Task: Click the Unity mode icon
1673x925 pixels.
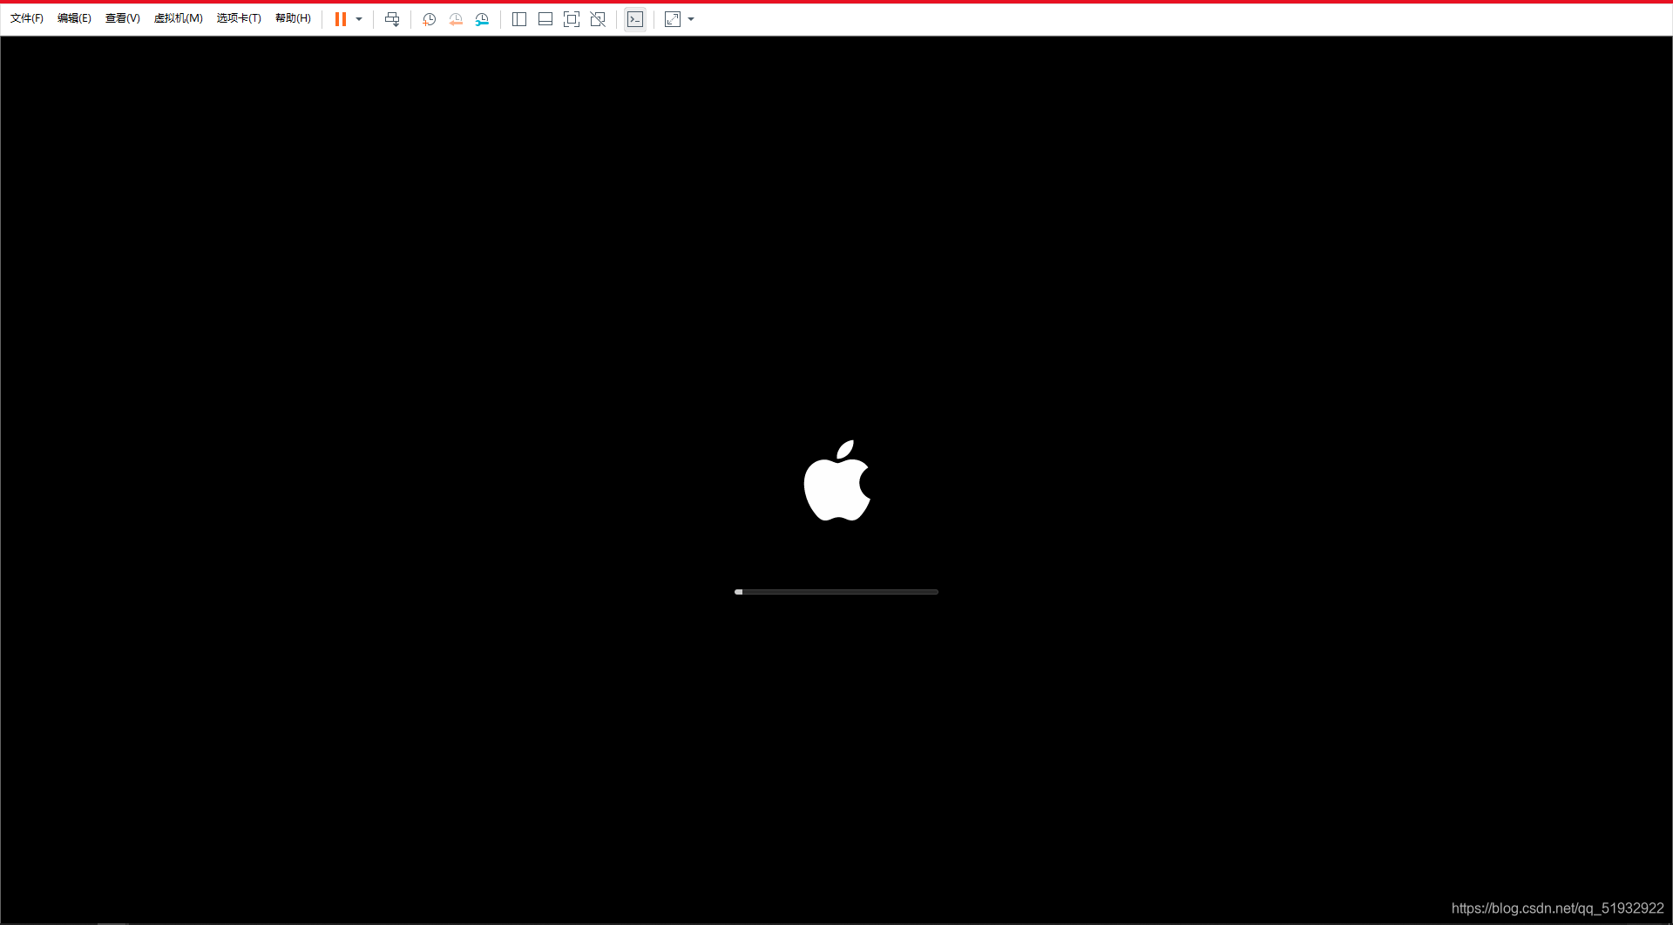Action: pos(598,19)
